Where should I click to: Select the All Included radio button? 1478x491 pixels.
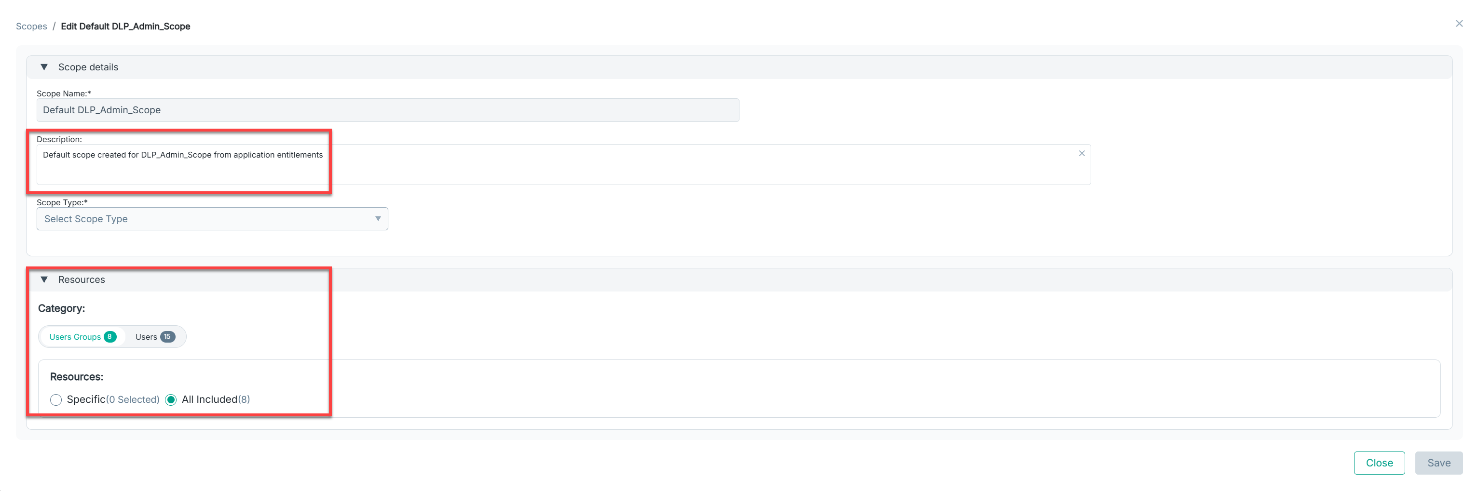click(171, 400)
